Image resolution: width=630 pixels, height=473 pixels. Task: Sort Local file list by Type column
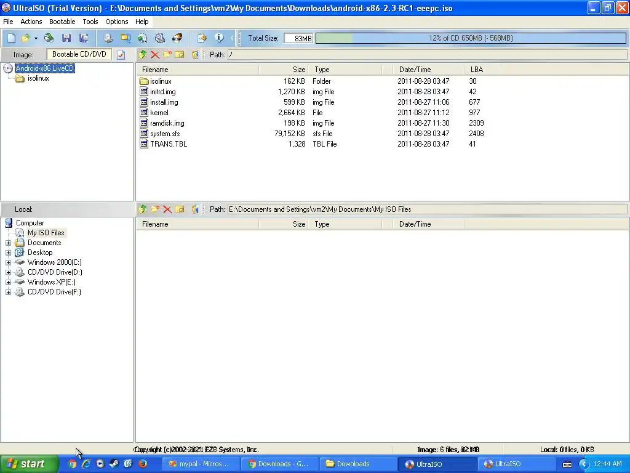click(345, 224)
